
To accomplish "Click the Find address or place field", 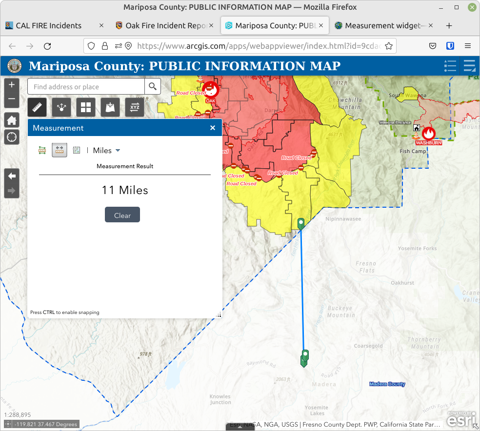I will tap(86, 87).
